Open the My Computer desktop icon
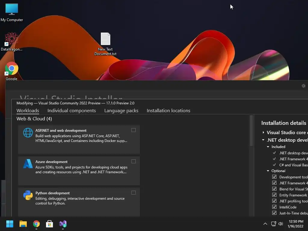The height and width of the screenshot is (231, 308). coord(12,12)
